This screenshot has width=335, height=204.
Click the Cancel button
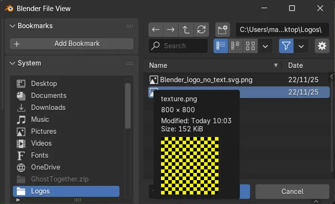292,192
